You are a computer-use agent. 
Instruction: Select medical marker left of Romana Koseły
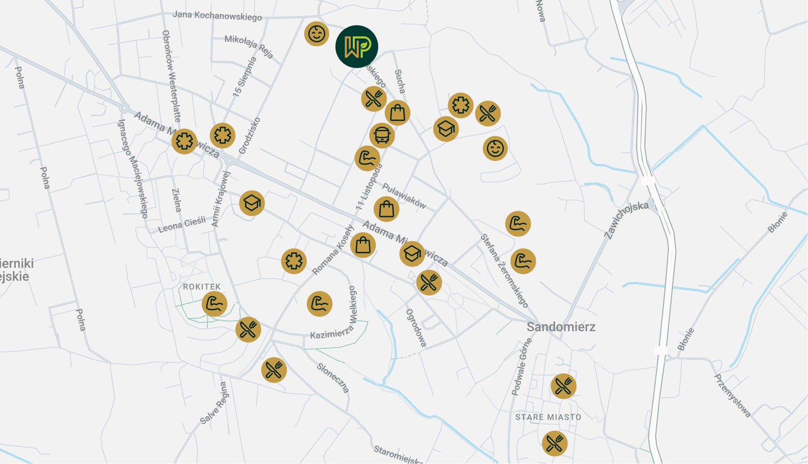[294, 261]
